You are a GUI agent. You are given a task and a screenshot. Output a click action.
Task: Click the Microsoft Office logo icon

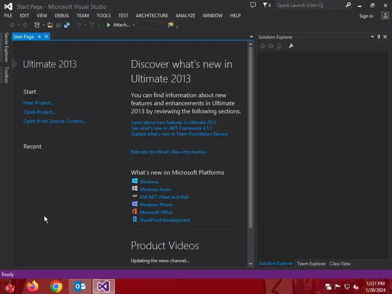(134, 211)
